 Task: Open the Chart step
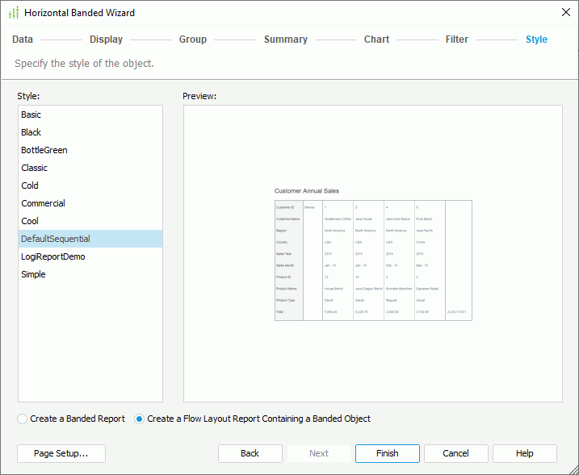(376, 40)
